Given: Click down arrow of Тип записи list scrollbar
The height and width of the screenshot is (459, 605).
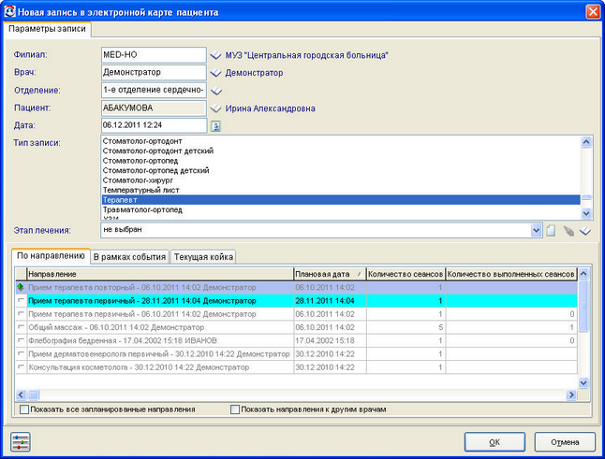Looking at the screenshot, I should point(586,213).
